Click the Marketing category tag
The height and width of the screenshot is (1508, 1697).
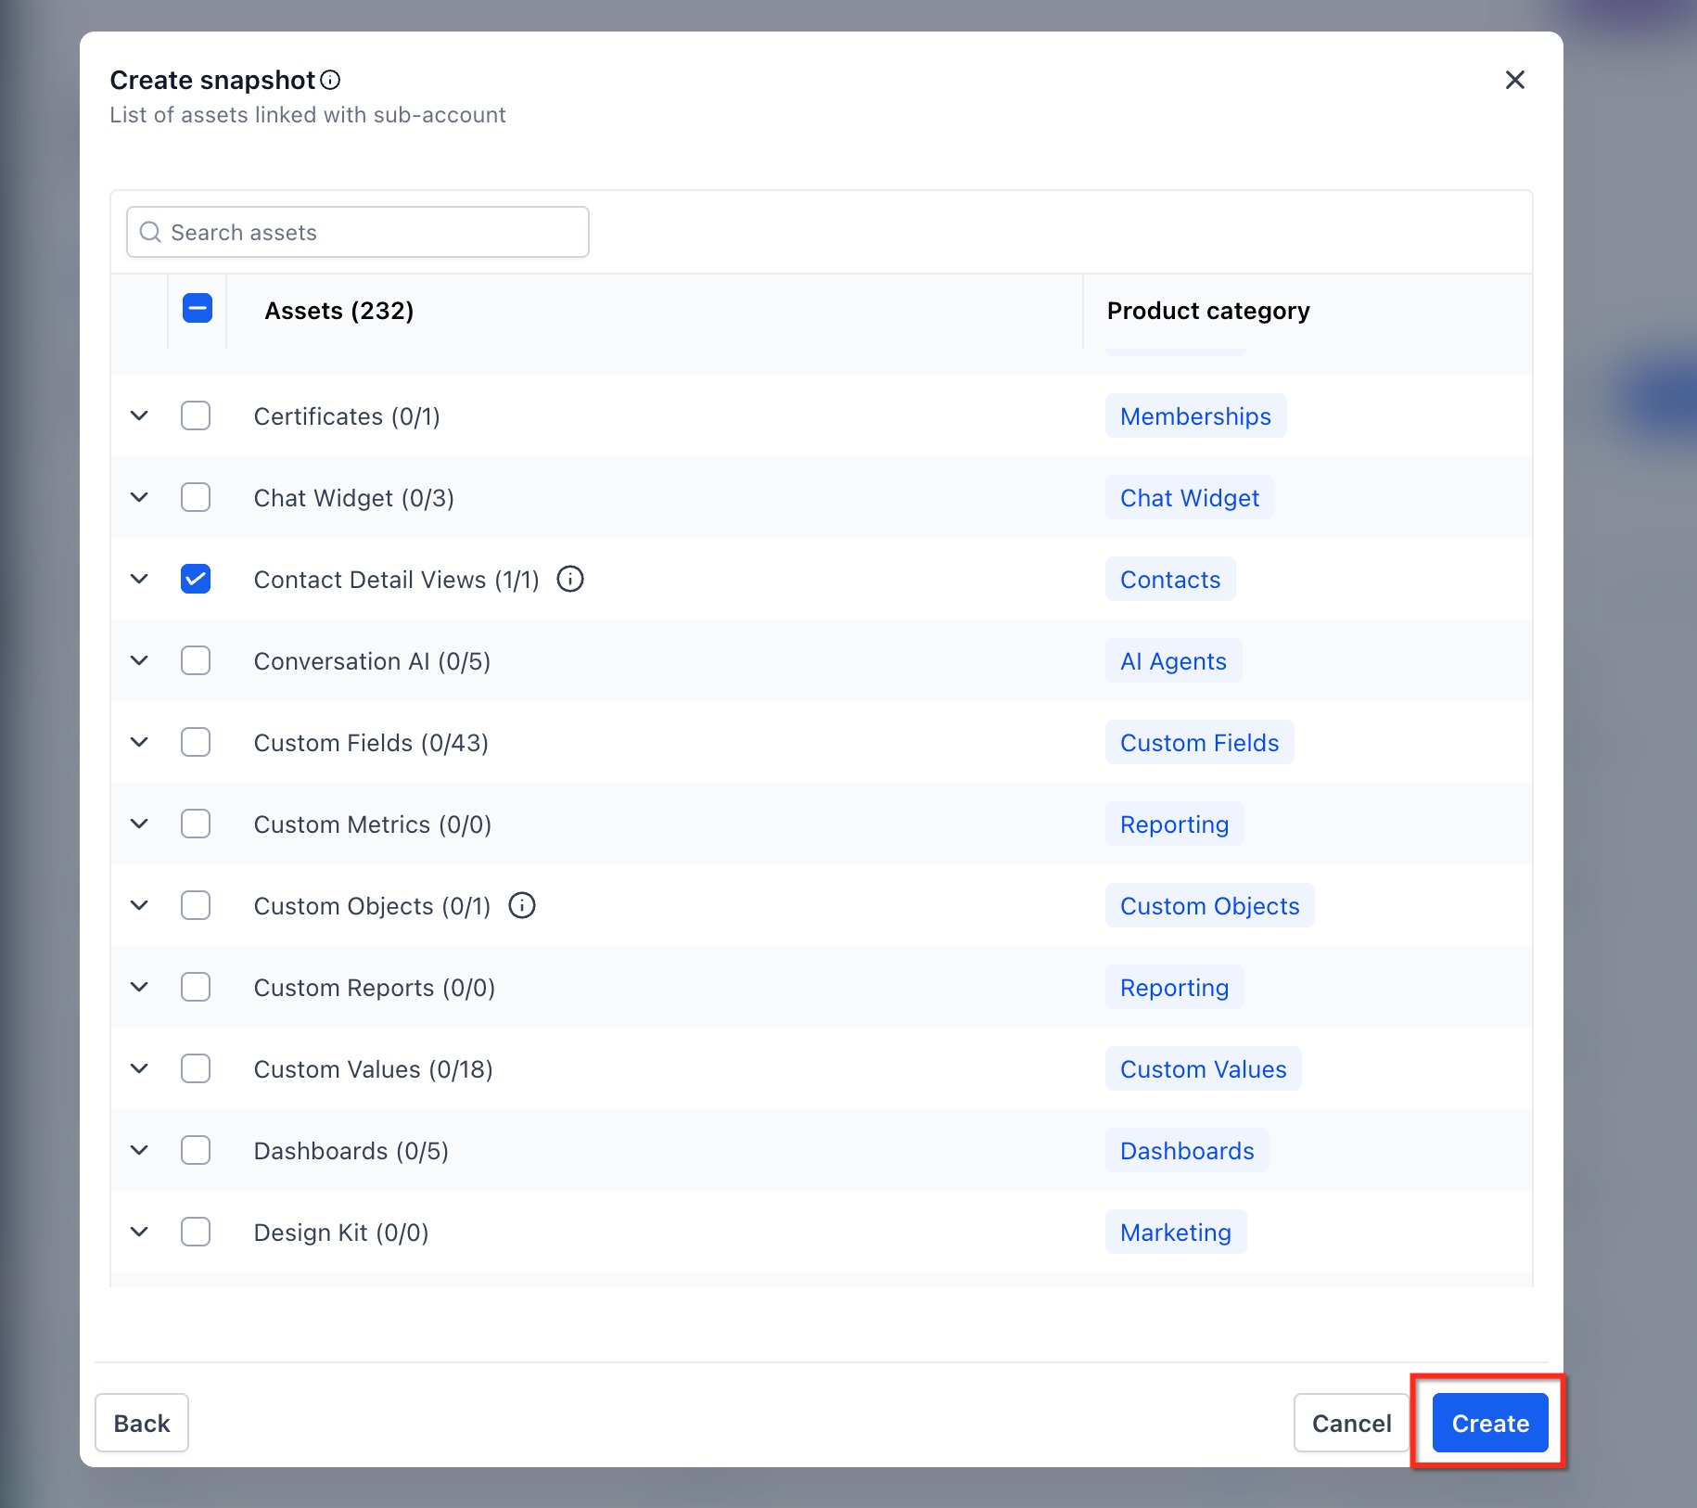[x=1176, y=1233]
